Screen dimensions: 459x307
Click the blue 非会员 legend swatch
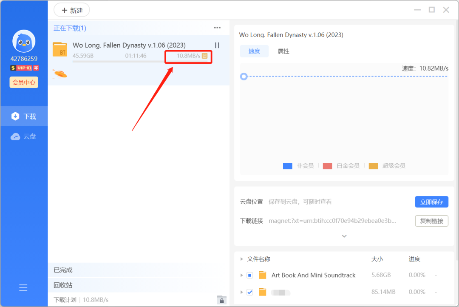[287, 166]
